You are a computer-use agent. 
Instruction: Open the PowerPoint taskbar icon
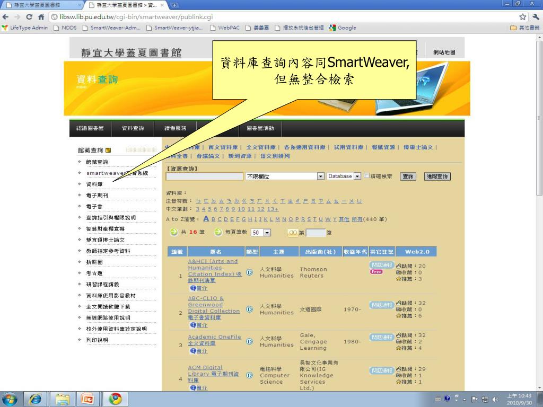88,399
